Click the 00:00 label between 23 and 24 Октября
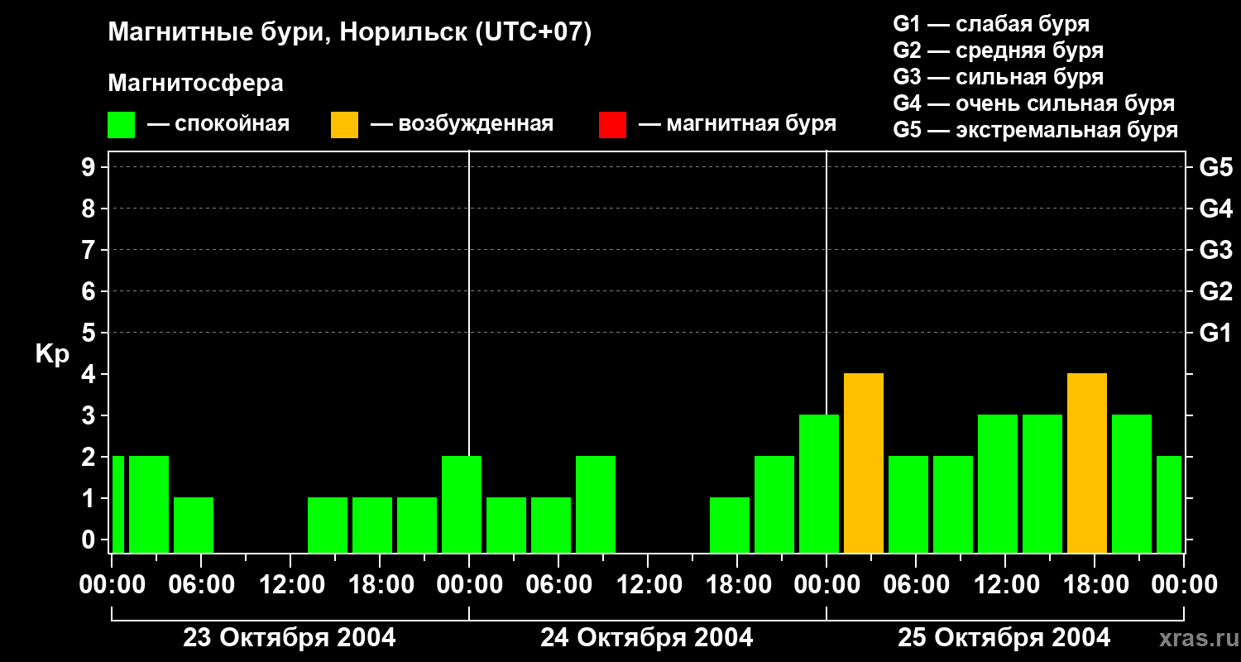This screenshot has width=1241, height=662. click(468, 585)
